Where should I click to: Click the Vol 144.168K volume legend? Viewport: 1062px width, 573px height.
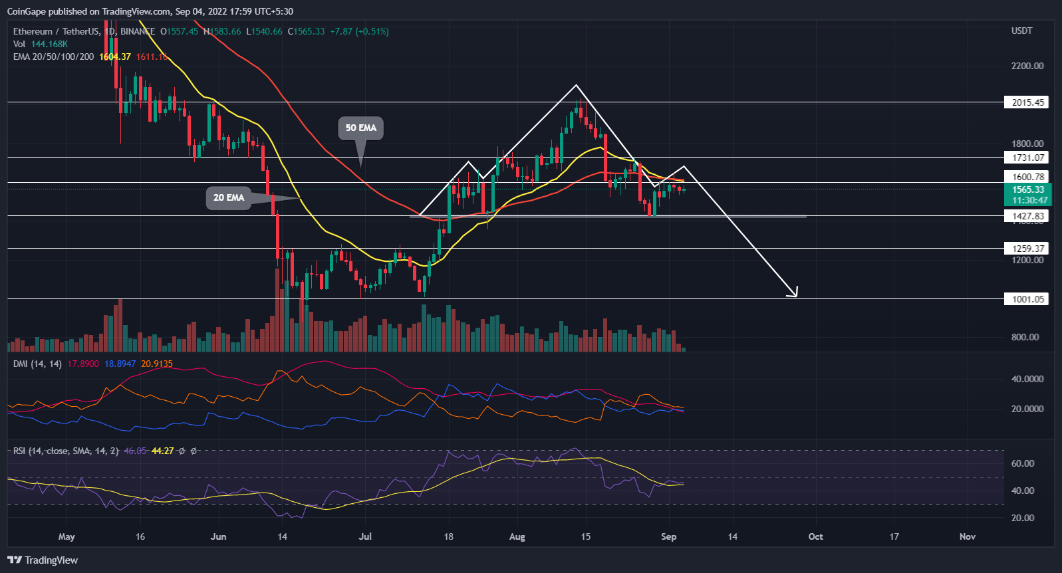[40, 44]
